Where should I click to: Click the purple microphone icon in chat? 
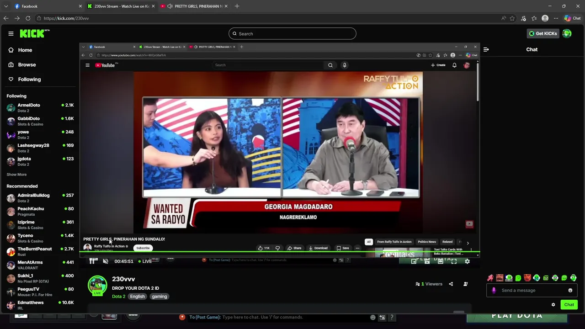coord(494,290)
